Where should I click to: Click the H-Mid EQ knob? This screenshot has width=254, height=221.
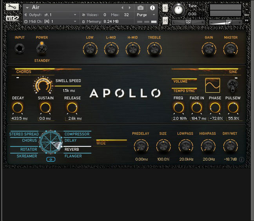click(133, 49)
